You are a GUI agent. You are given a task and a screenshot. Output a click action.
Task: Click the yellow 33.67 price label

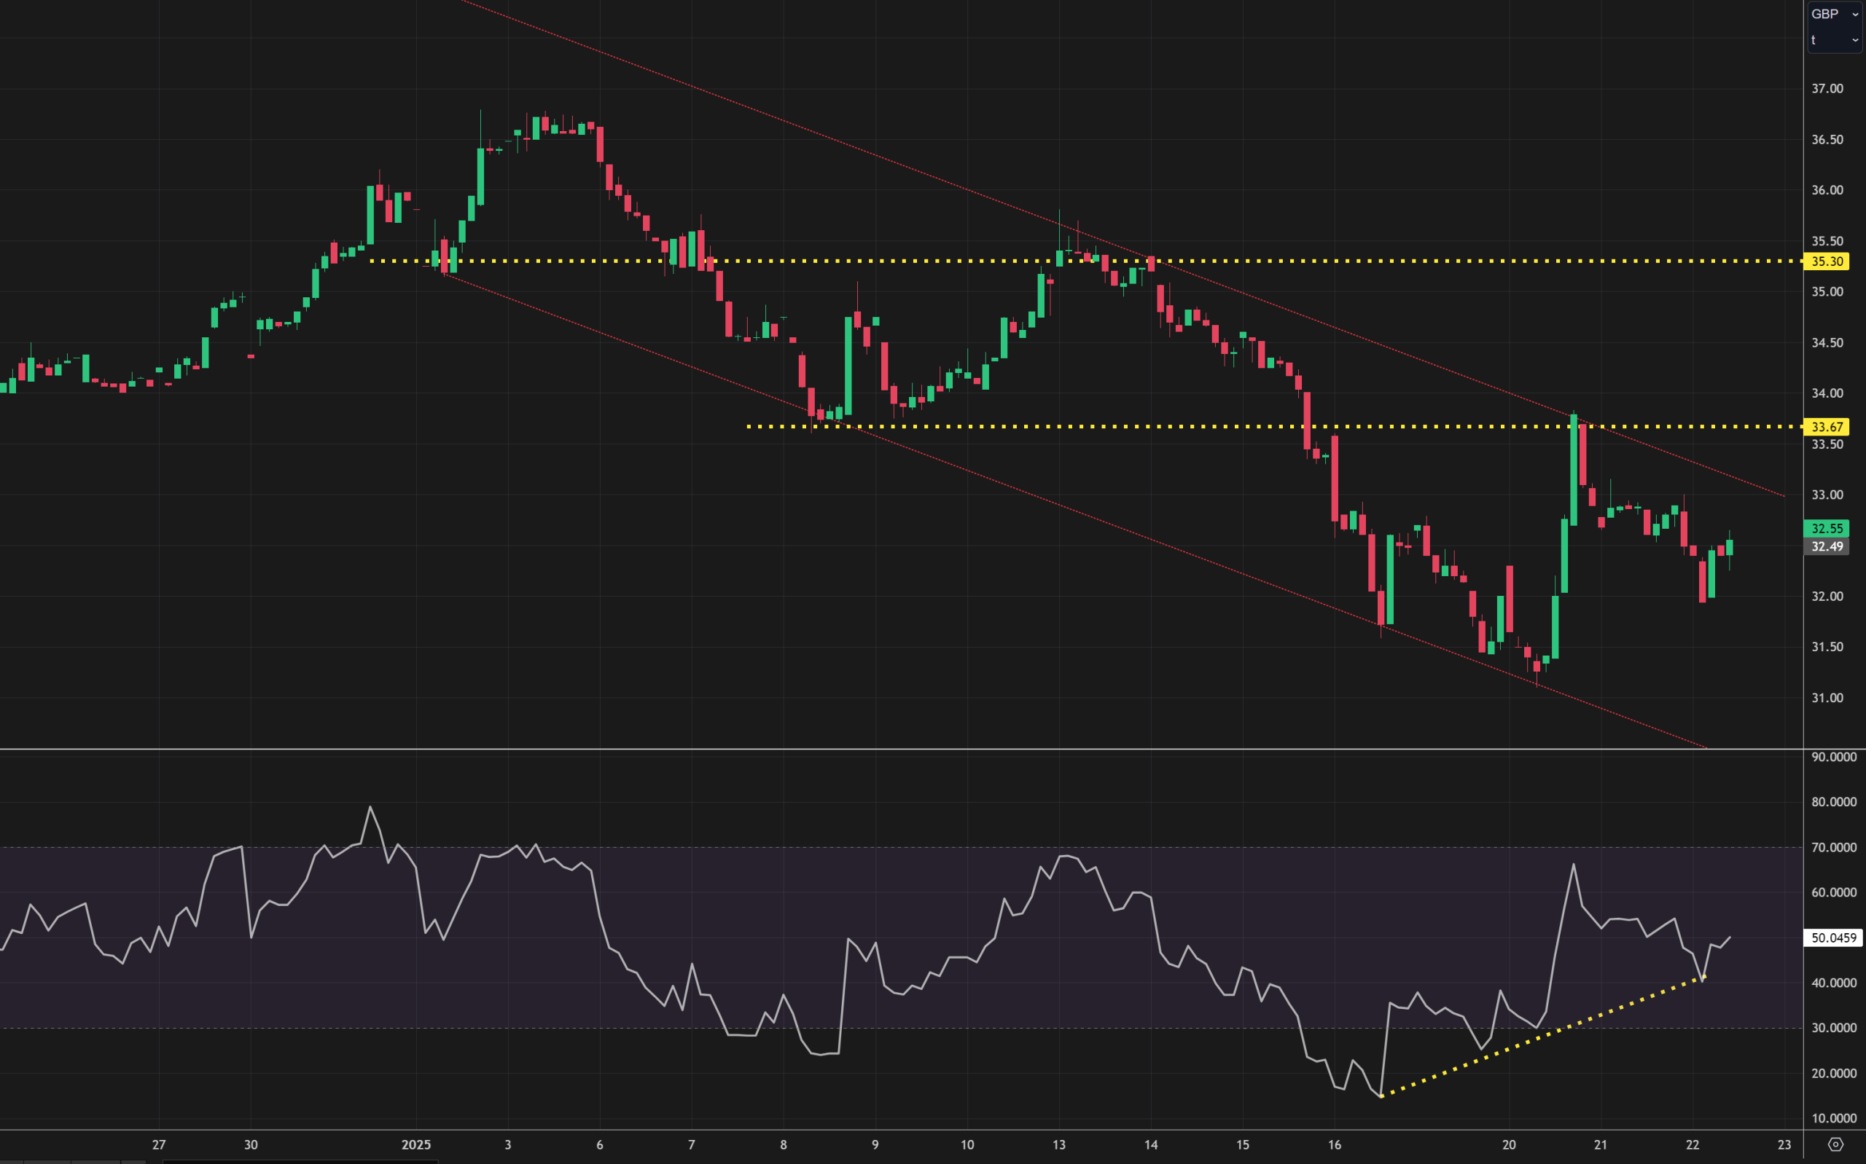point(1827,427)
